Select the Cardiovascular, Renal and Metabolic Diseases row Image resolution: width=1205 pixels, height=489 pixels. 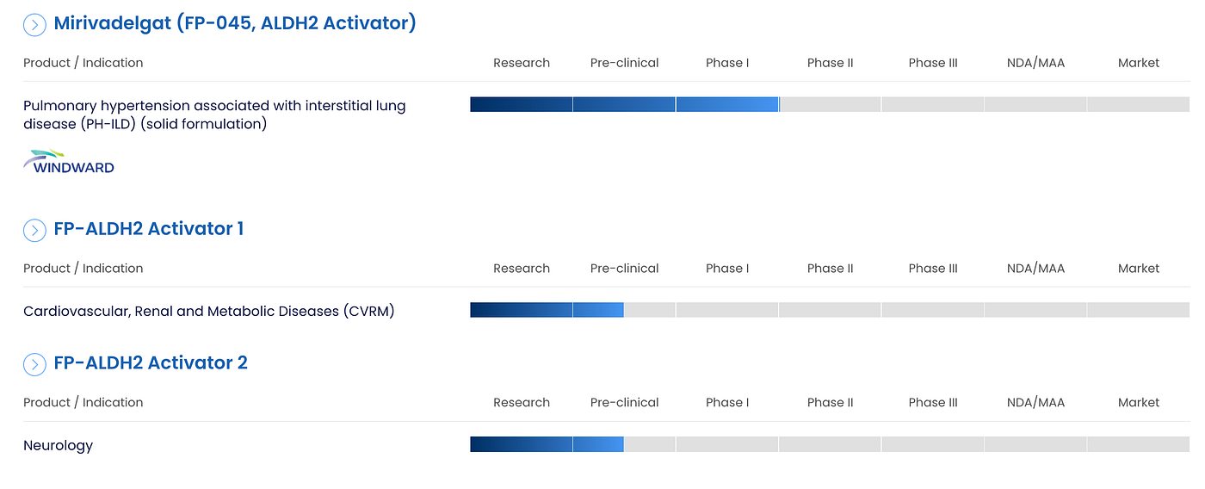point(209,311)
